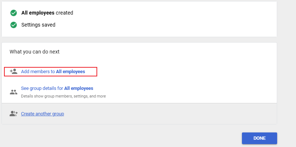This screenshot has width=296, height=147.
Task: Click the word 'group' in Create another group
Action: click(57, 114)
